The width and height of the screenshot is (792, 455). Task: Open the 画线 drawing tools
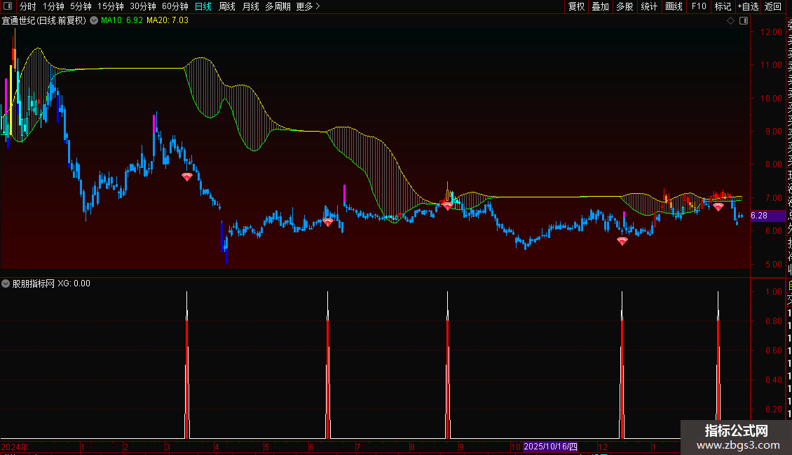[x=674, y=6]
